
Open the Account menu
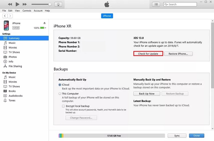[x=38, y=11]
